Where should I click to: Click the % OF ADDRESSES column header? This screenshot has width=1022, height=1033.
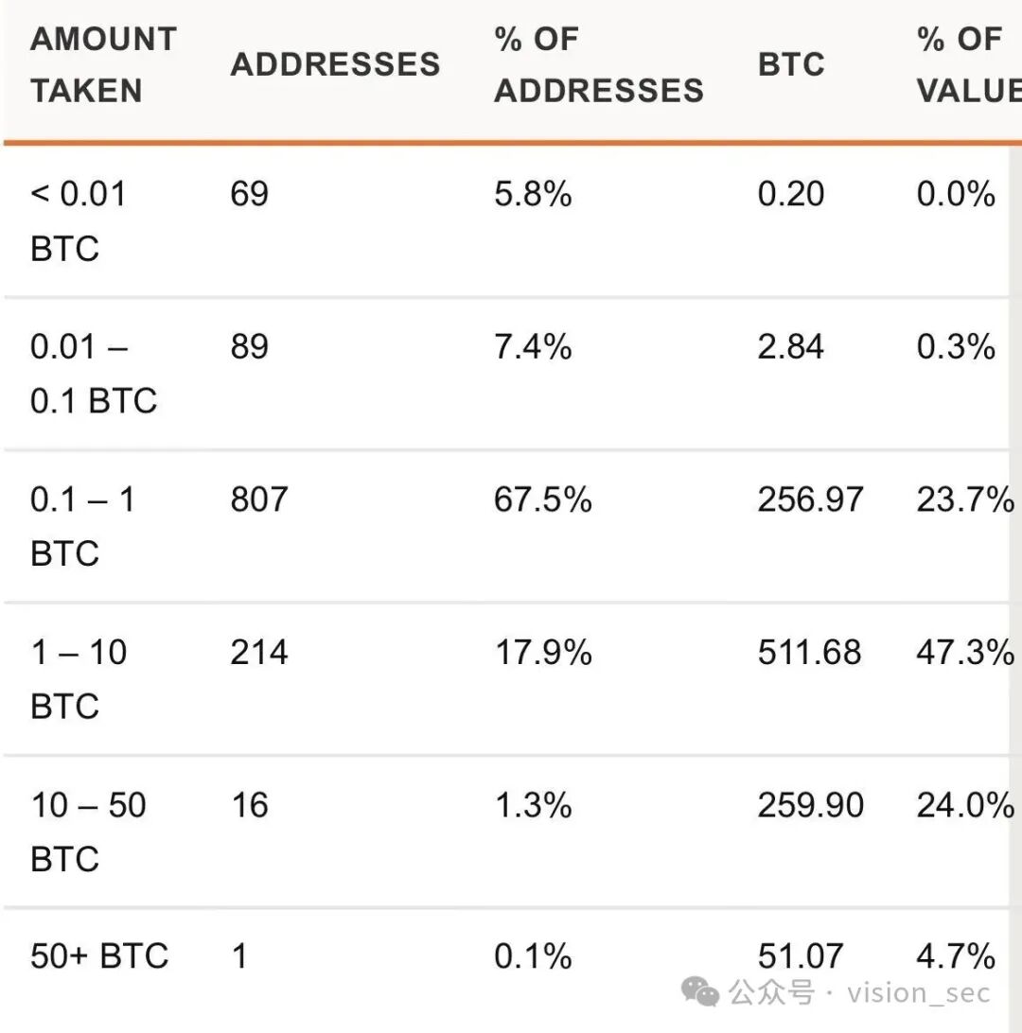599,64
